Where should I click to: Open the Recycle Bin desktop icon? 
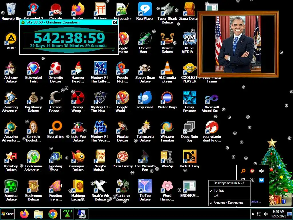[x=11, y=11]
